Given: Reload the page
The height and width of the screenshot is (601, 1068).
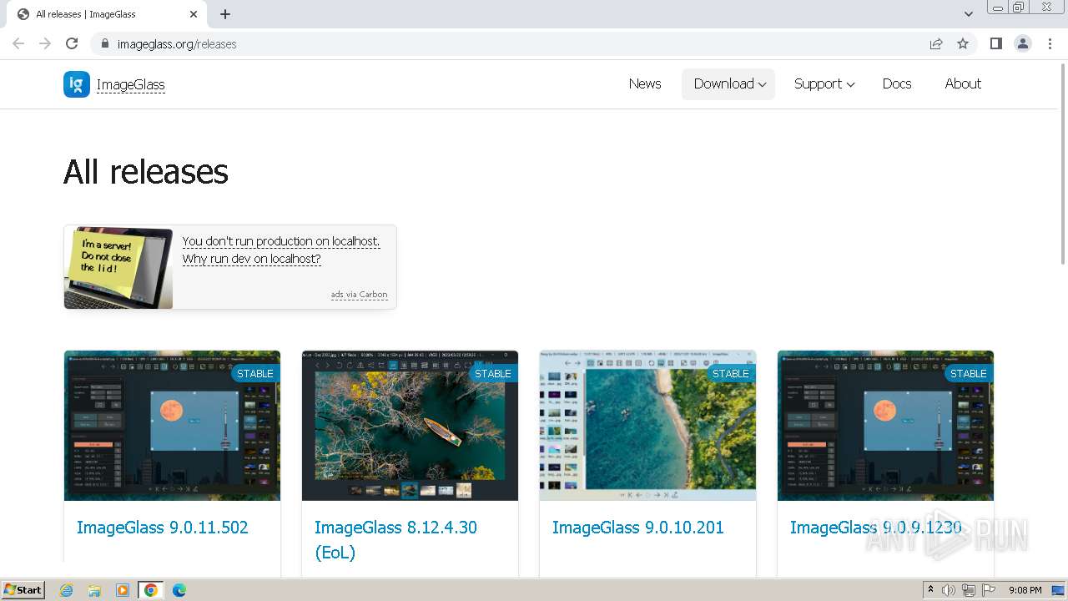Looking at the screenshot, I should [72, 43].
